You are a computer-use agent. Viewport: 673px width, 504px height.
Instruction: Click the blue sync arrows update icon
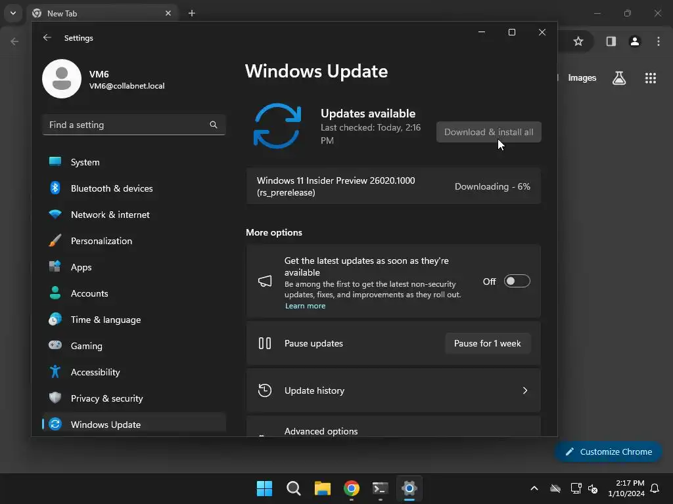tap(277, 126)
